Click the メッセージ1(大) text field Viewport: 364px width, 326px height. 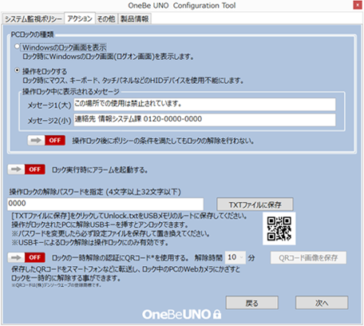pos(204,104)
